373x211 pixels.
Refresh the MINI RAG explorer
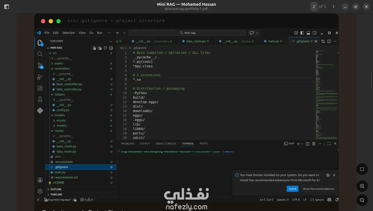pyautogui.click(x=105, y=48)
